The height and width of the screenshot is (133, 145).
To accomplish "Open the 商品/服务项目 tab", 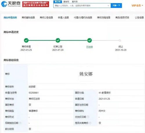I will 122,17.
